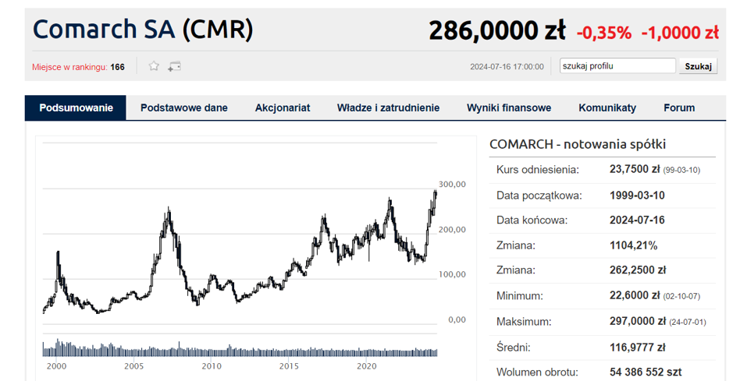
Task: Select Zmiana value 1104,21%
Action: (x=633, y=245)
